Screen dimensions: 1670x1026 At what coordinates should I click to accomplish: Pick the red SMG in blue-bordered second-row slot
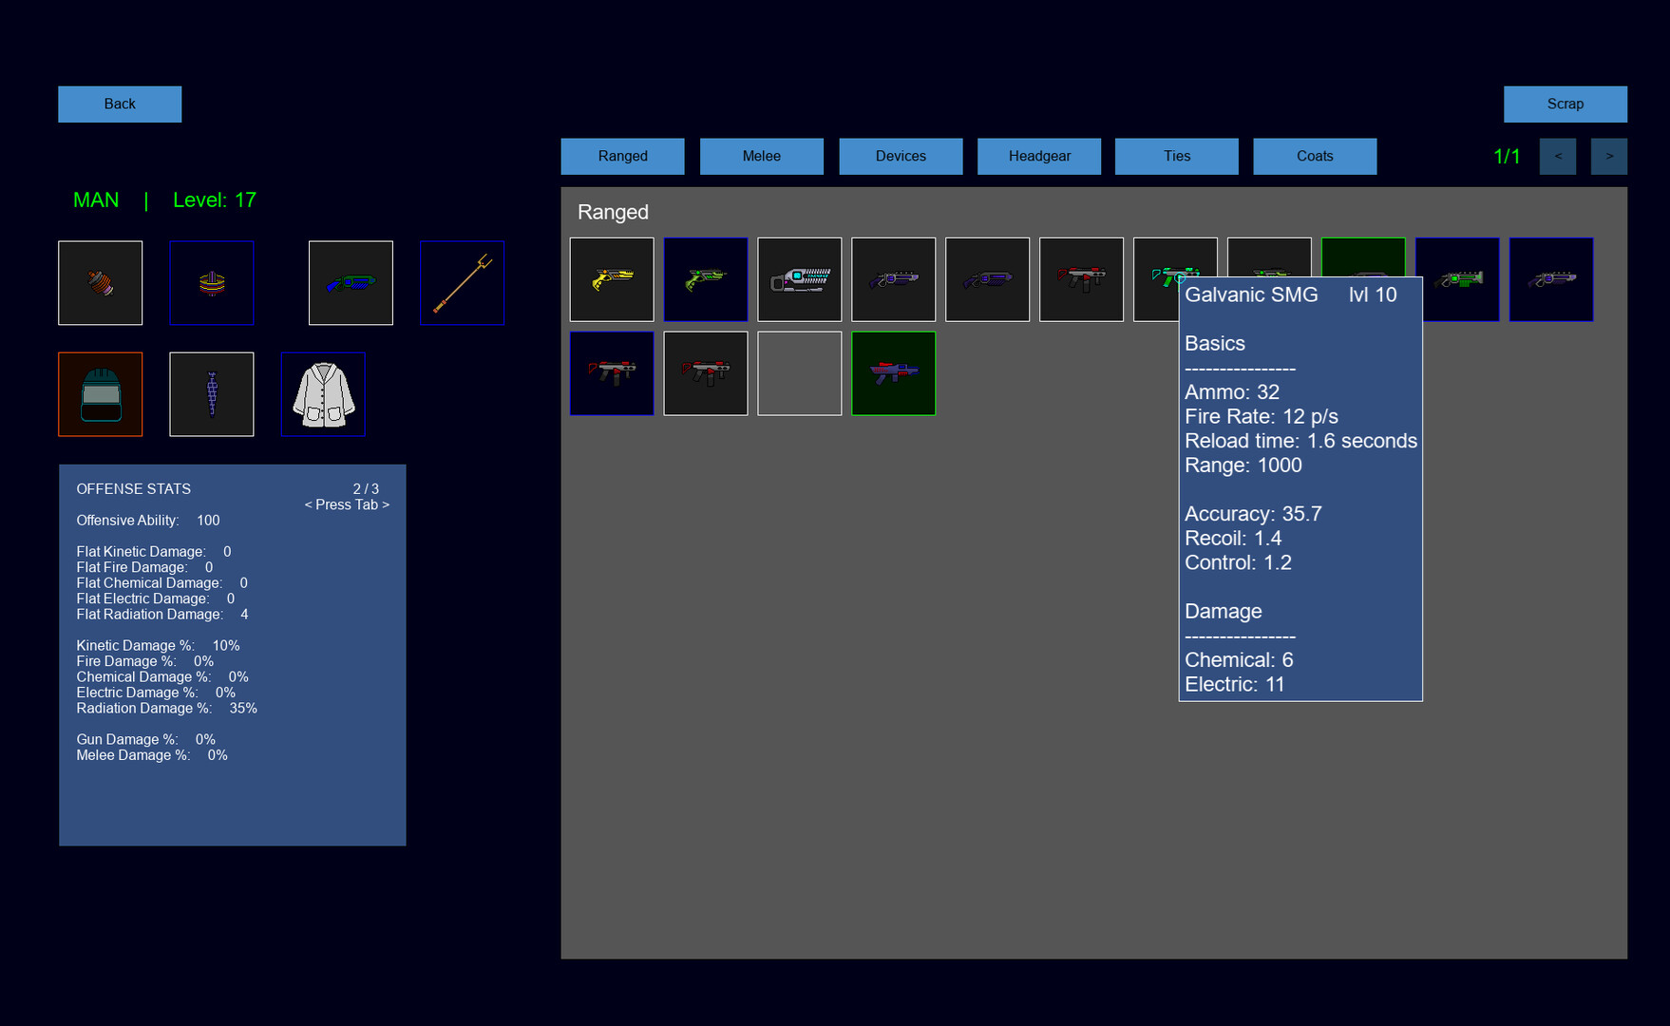[612, 373]
